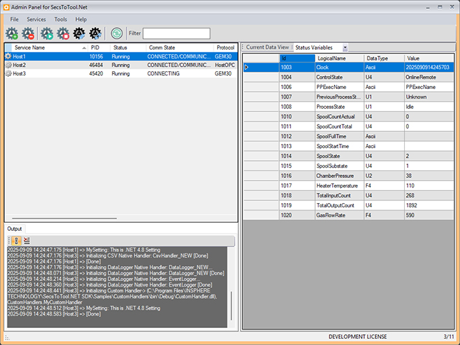Click the Id column header
The image size is (460, 345).
[x=297, y=58]
